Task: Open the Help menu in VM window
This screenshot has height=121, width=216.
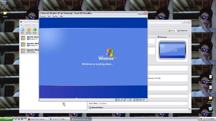Action: [61, 16]
